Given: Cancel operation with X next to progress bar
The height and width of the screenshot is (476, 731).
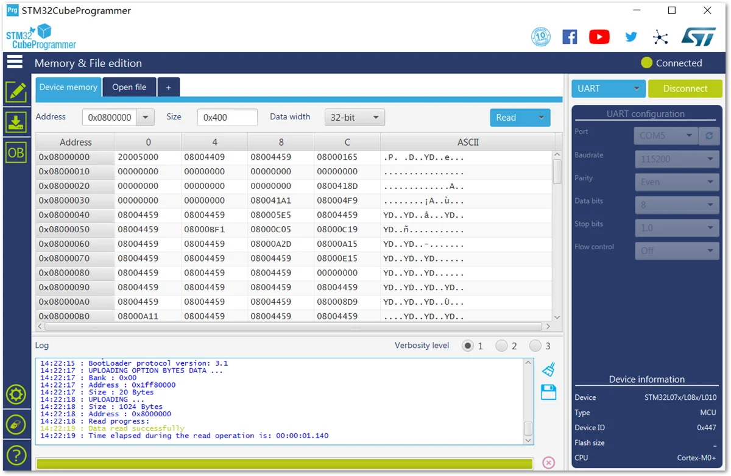Looking at the screenshot, I should coord(548,463).
